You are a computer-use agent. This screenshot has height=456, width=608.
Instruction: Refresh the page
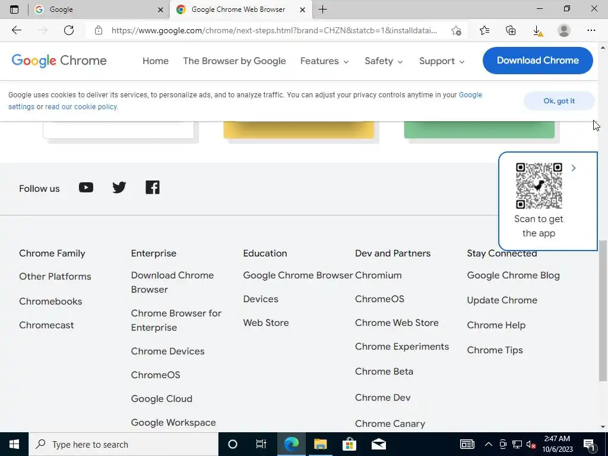click(x=69, y=30)
